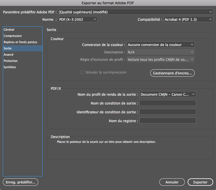Click the greyed Destination N/A dropdown
216x190 pixels.
point(160,52)
